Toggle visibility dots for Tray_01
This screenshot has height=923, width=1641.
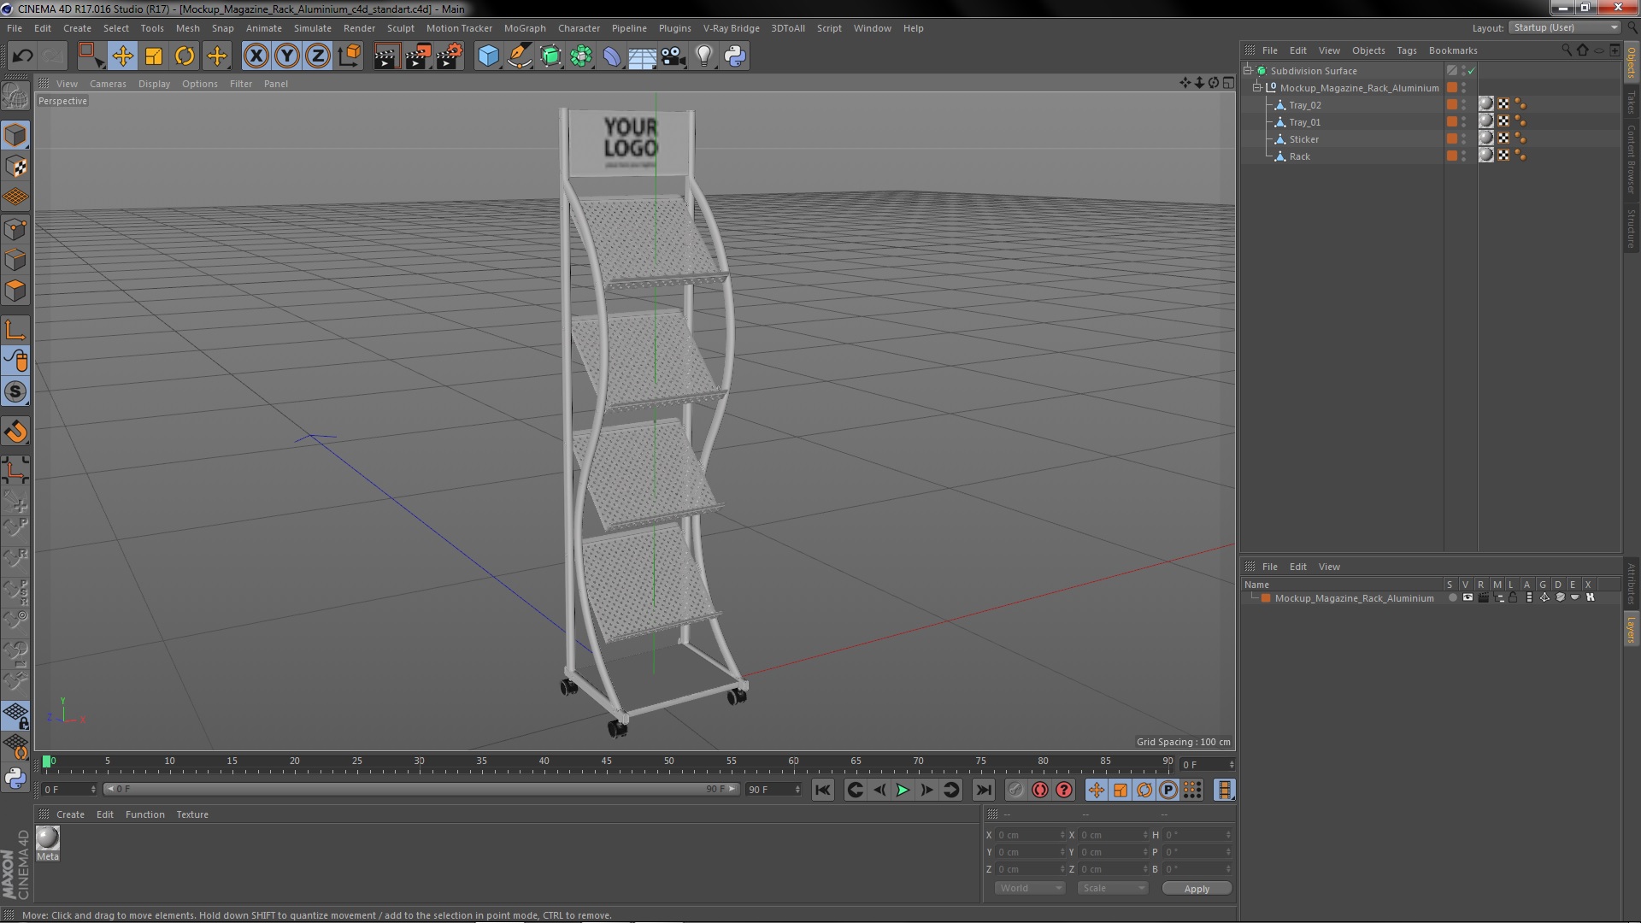pyautogui.click(x=1463, y=122)
